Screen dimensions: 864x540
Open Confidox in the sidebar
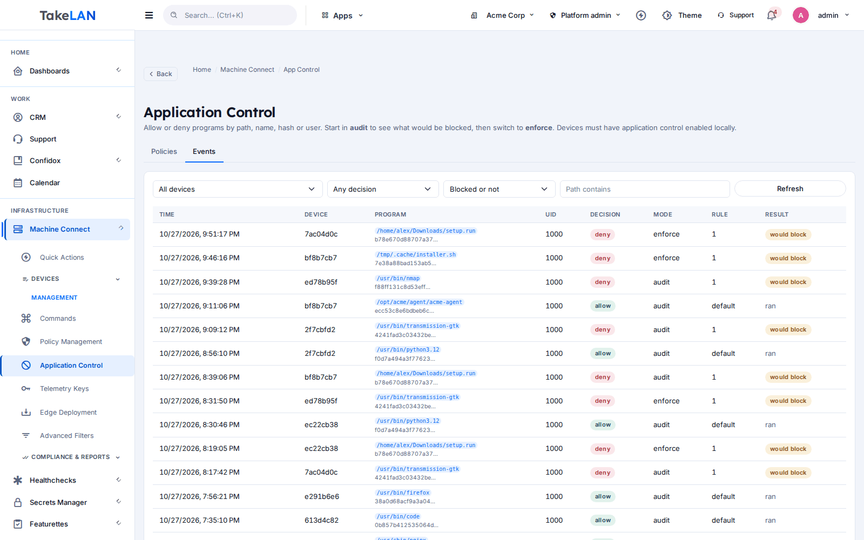point(67,160)
